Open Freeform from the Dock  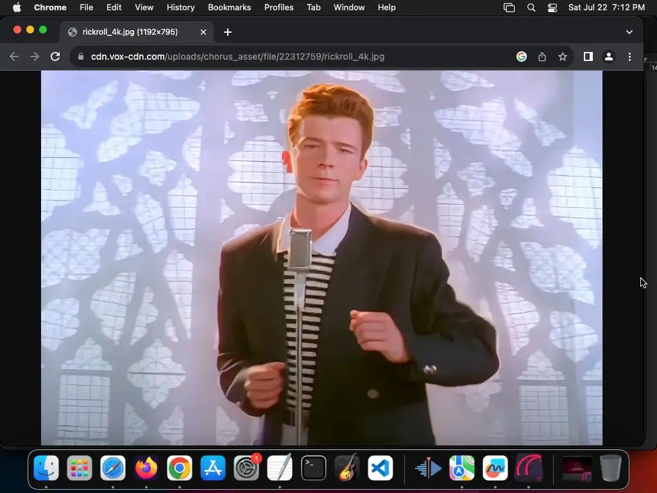pyautogui.click(x=495, y=468)
